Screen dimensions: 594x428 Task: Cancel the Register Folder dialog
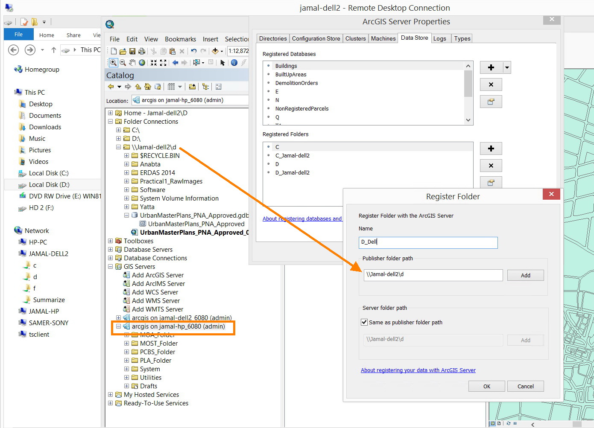(x=526, y=386)
